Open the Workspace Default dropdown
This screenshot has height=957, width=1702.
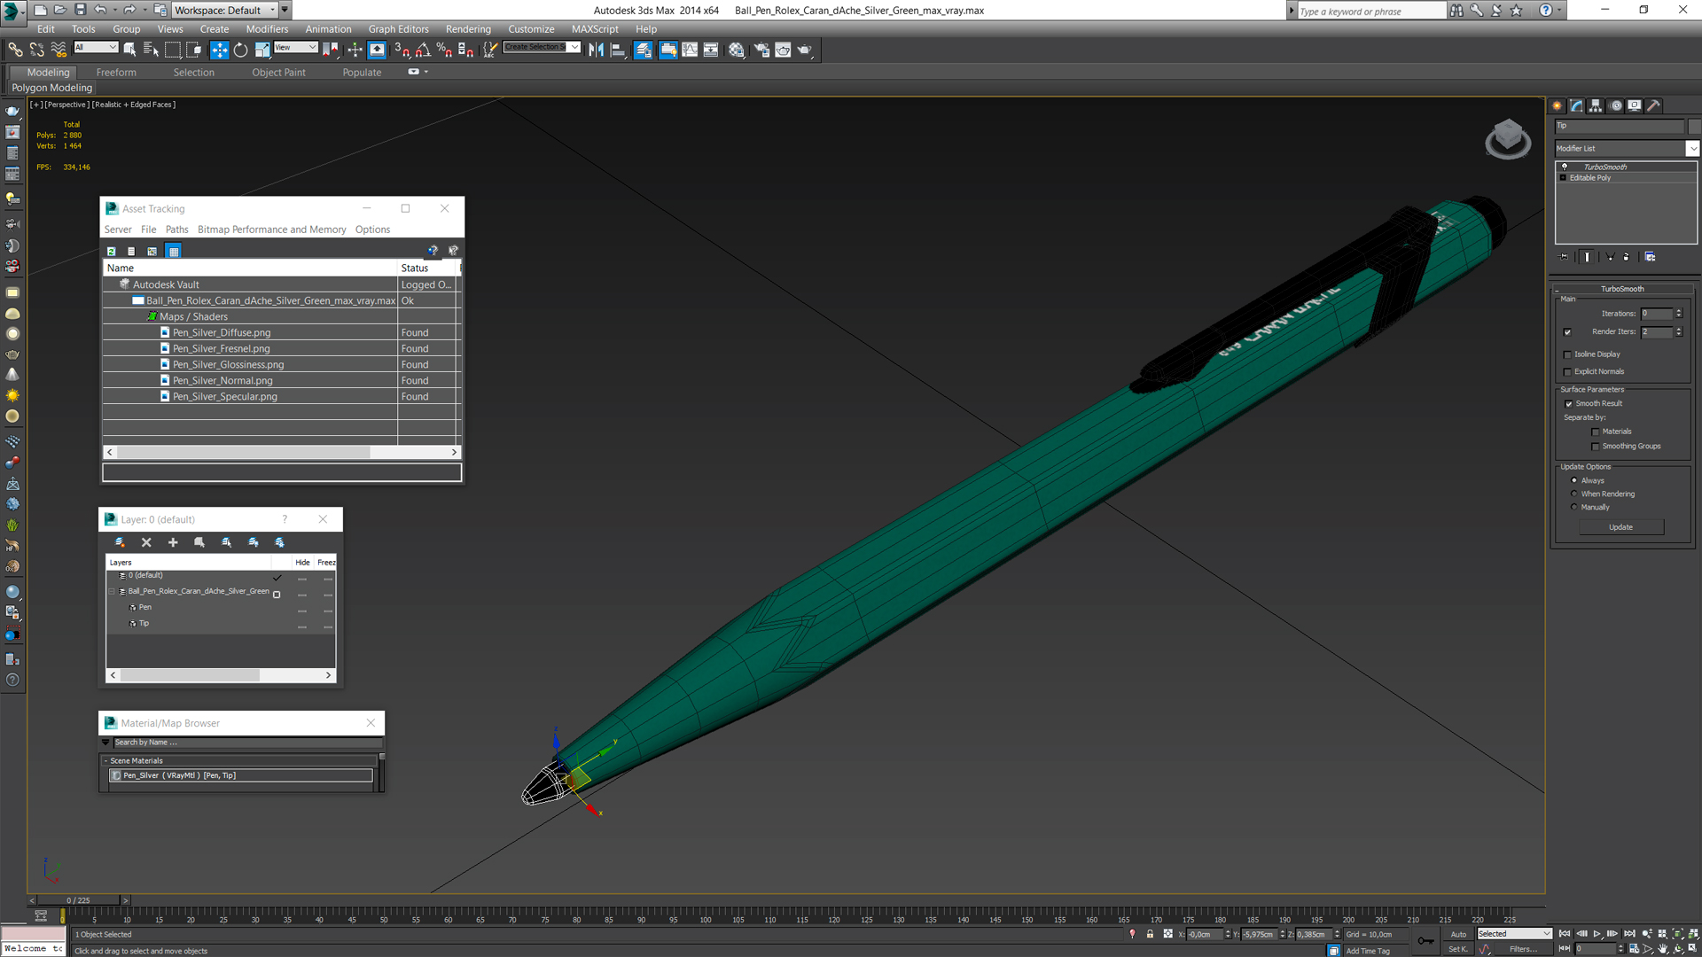click(224, 10)
